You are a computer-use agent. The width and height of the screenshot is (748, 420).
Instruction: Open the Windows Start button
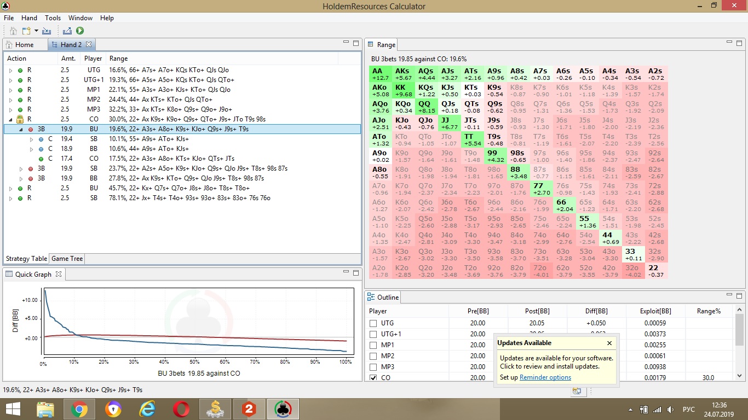pos(13,409)
